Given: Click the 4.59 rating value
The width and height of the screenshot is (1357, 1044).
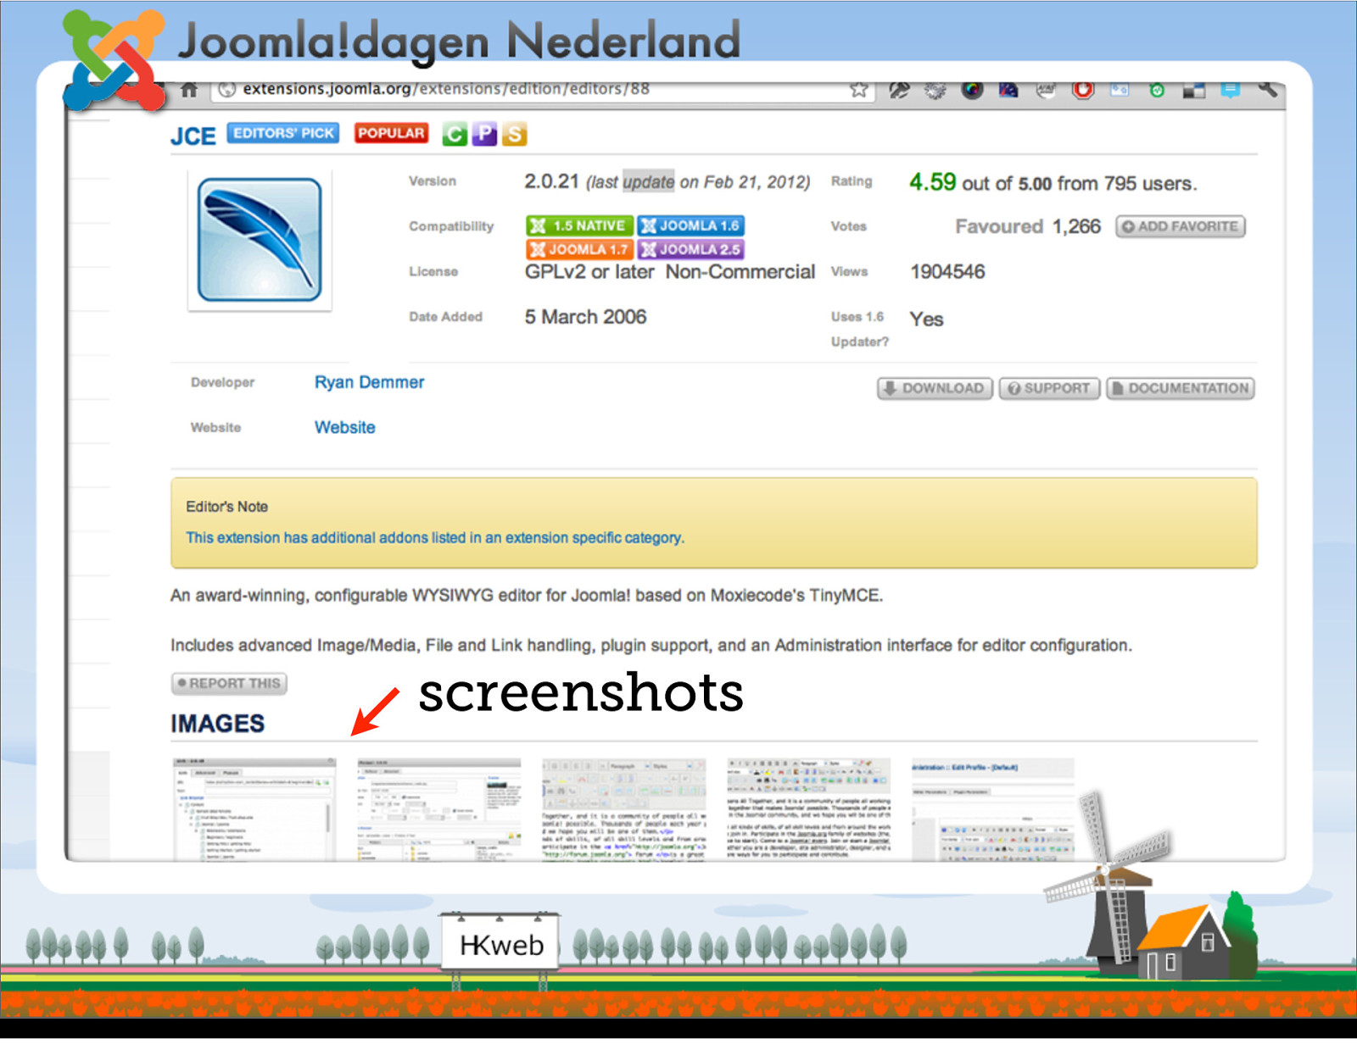Looking at the screenshot, I should tap(932, 182).
